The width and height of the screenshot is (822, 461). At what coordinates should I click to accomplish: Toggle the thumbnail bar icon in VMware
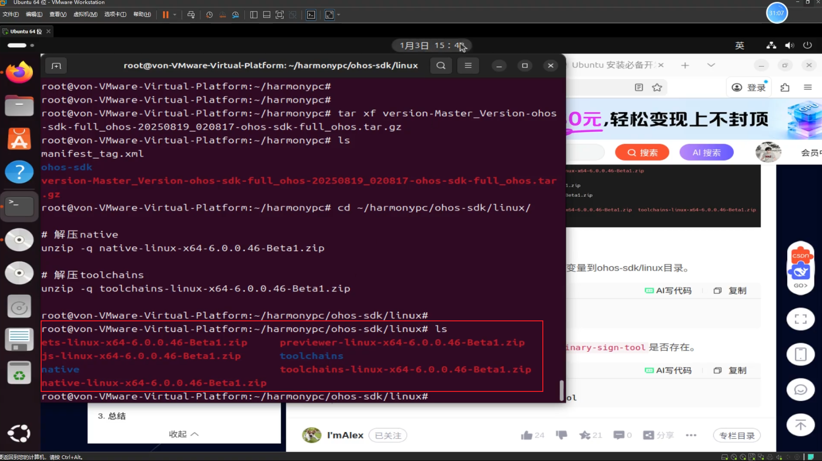click(267, 14)
